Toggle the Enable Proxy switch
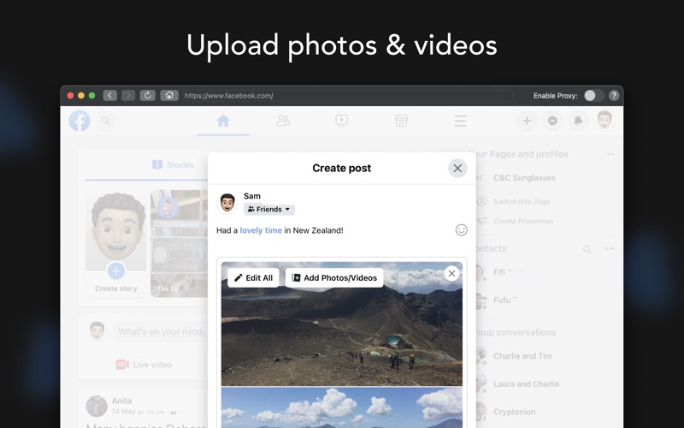Screen dimensions: 684x428 click(593, 96)
